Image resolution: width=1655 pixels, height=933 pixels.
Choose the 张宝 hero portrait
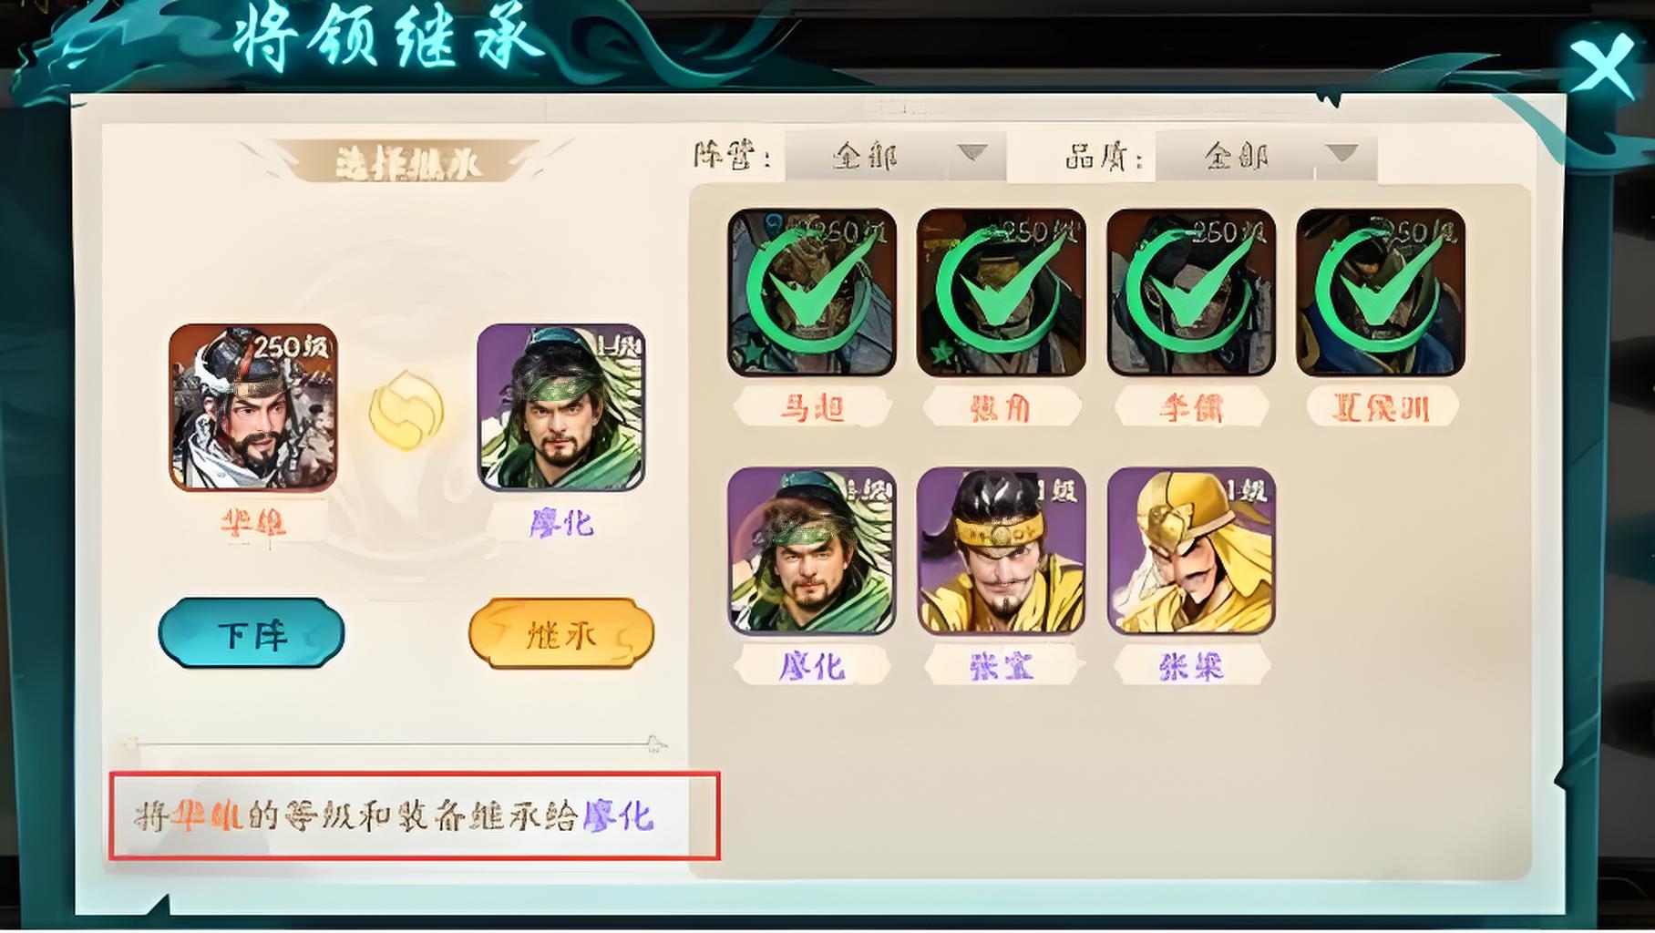coord(1002,550)
